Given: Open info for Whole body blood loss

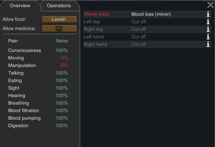Looking at the screenshot, I should tap(208, 14).
